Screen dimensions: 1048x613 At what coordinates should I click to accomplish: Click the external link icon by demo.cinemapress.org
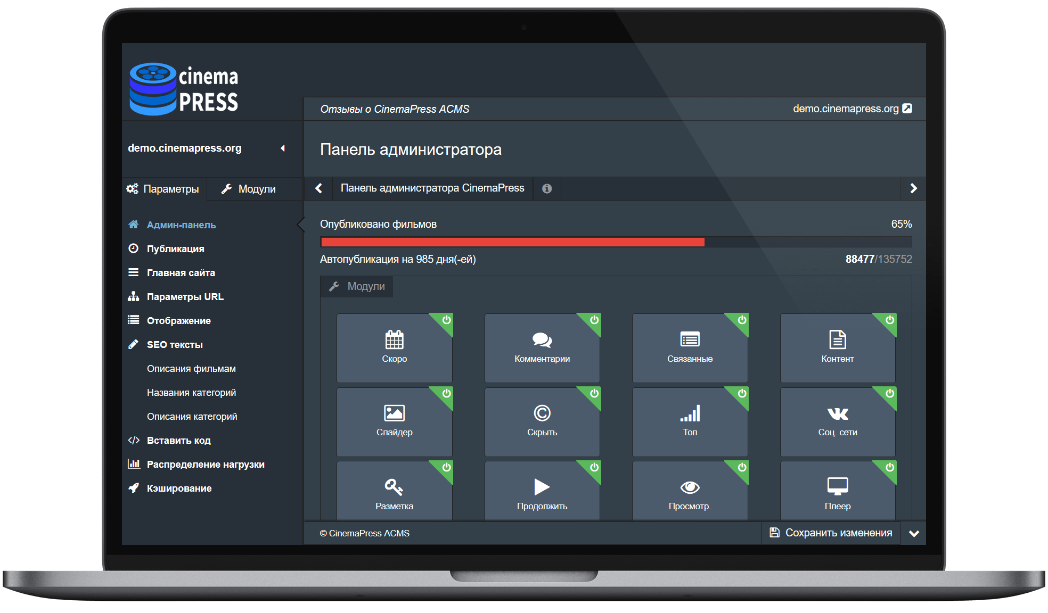[x=907, y=109]
